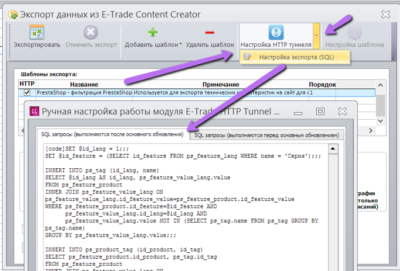Open the Добавить шаблон dropdown

click(180, 44)
